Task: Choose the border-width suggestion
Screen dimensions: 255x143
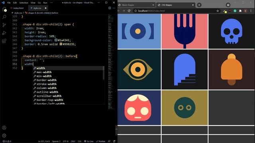Action: pos(68,80)
